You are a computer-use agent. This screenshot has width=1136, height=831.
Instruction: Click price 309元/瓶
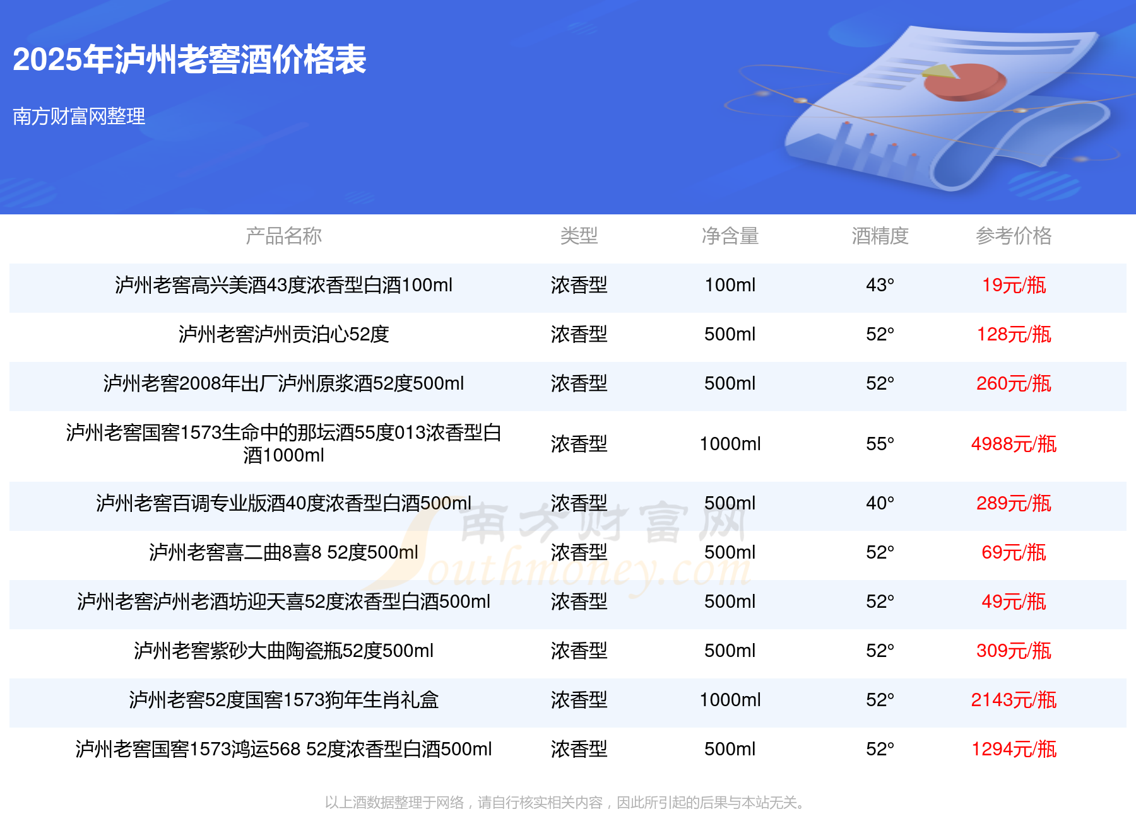[1014, 651]
